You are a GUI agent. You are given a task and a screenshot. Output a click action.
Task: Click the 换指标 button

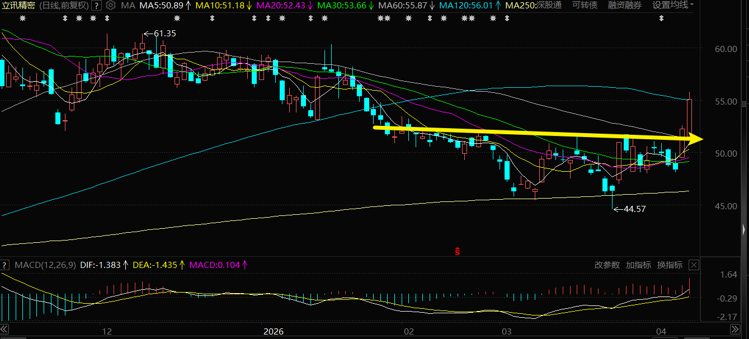pyautogui.click(x=670, y=265)
